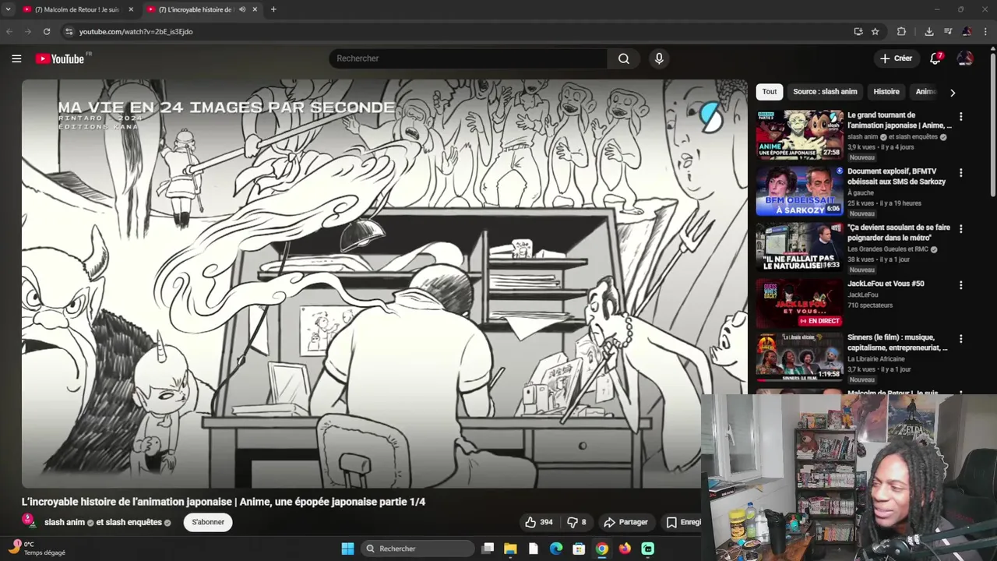The image size is (997, 561).
Task: Open options menu for Sinners (le film)
Action: click(x=960, y=339)
